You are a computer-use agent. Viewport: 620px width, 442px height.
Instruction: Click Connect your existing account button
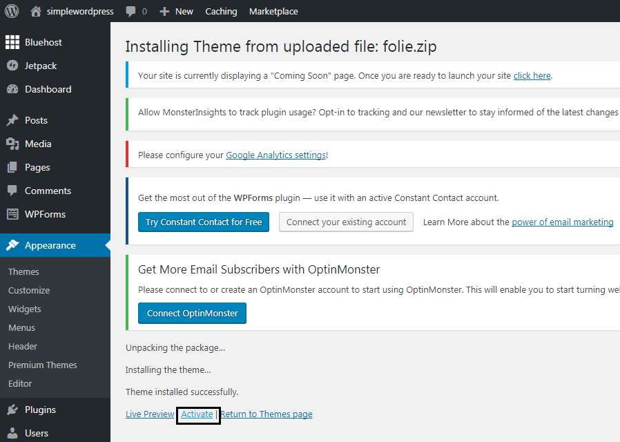tap(347, 222)
